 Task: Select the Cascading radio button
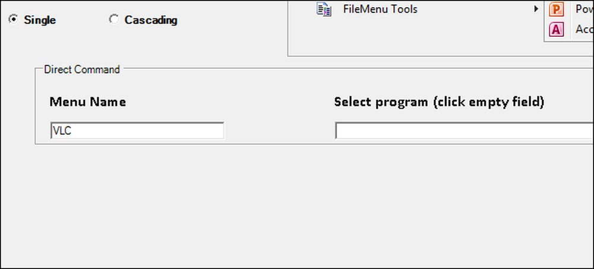[113, 20]
